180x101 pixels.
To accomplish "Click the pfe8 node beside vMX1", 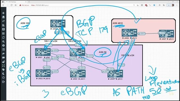I will (x=47, y=52).
